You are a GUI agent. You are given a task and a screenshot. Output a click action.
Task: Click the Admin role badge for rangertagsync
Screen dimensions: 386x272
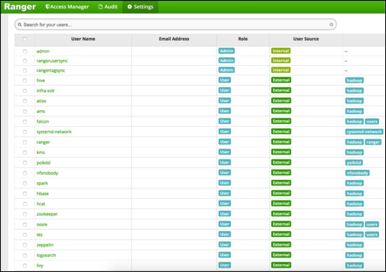(x=226, y=70)
